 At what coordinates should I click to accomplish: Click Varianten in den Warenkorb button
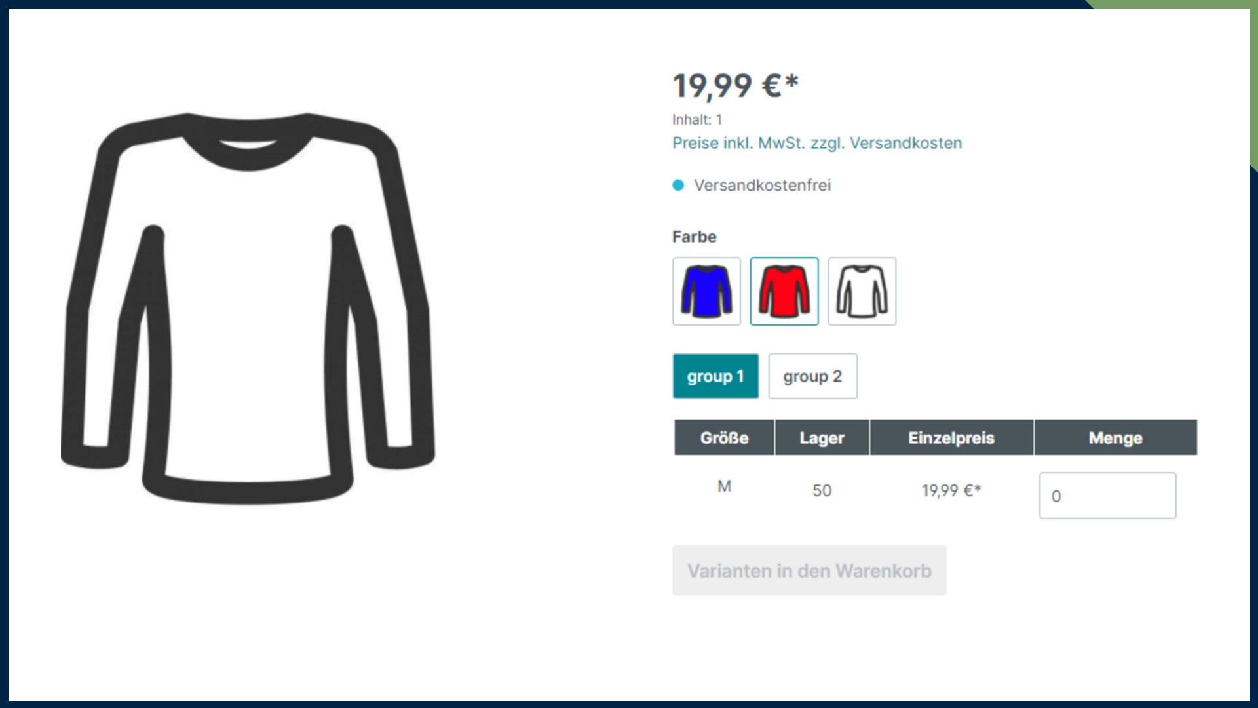coord(809,570)
